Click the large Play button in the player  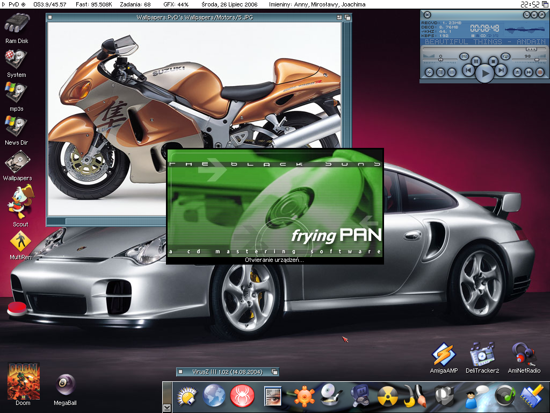tap(485, 73)
